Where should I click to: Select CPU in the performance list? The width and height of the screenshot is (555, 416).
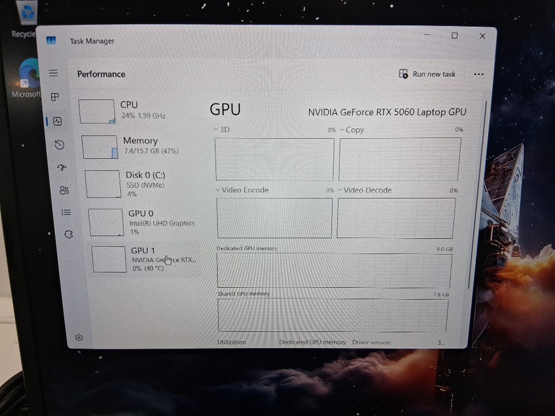coord(139,110)
